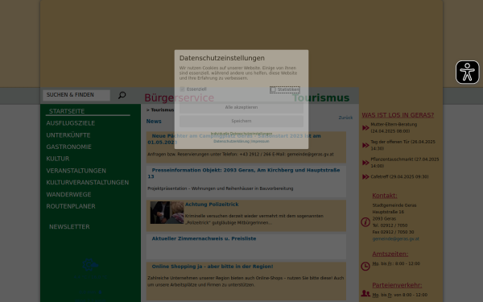
Task: Open Individuelle Datenschutzeinstellungen link
Action: click(x=242, y=134)
